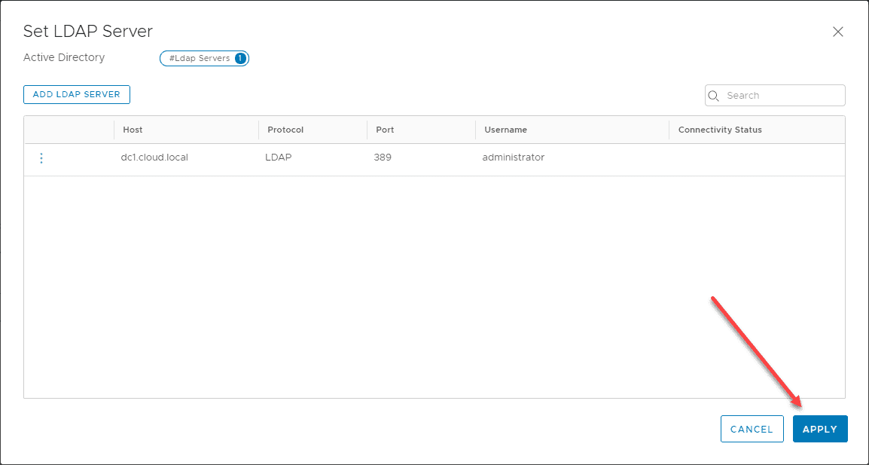Click the ADD LDAP SERVER button
The width and height of the screenshot is (869, 465).
click(x=76, y=94)
